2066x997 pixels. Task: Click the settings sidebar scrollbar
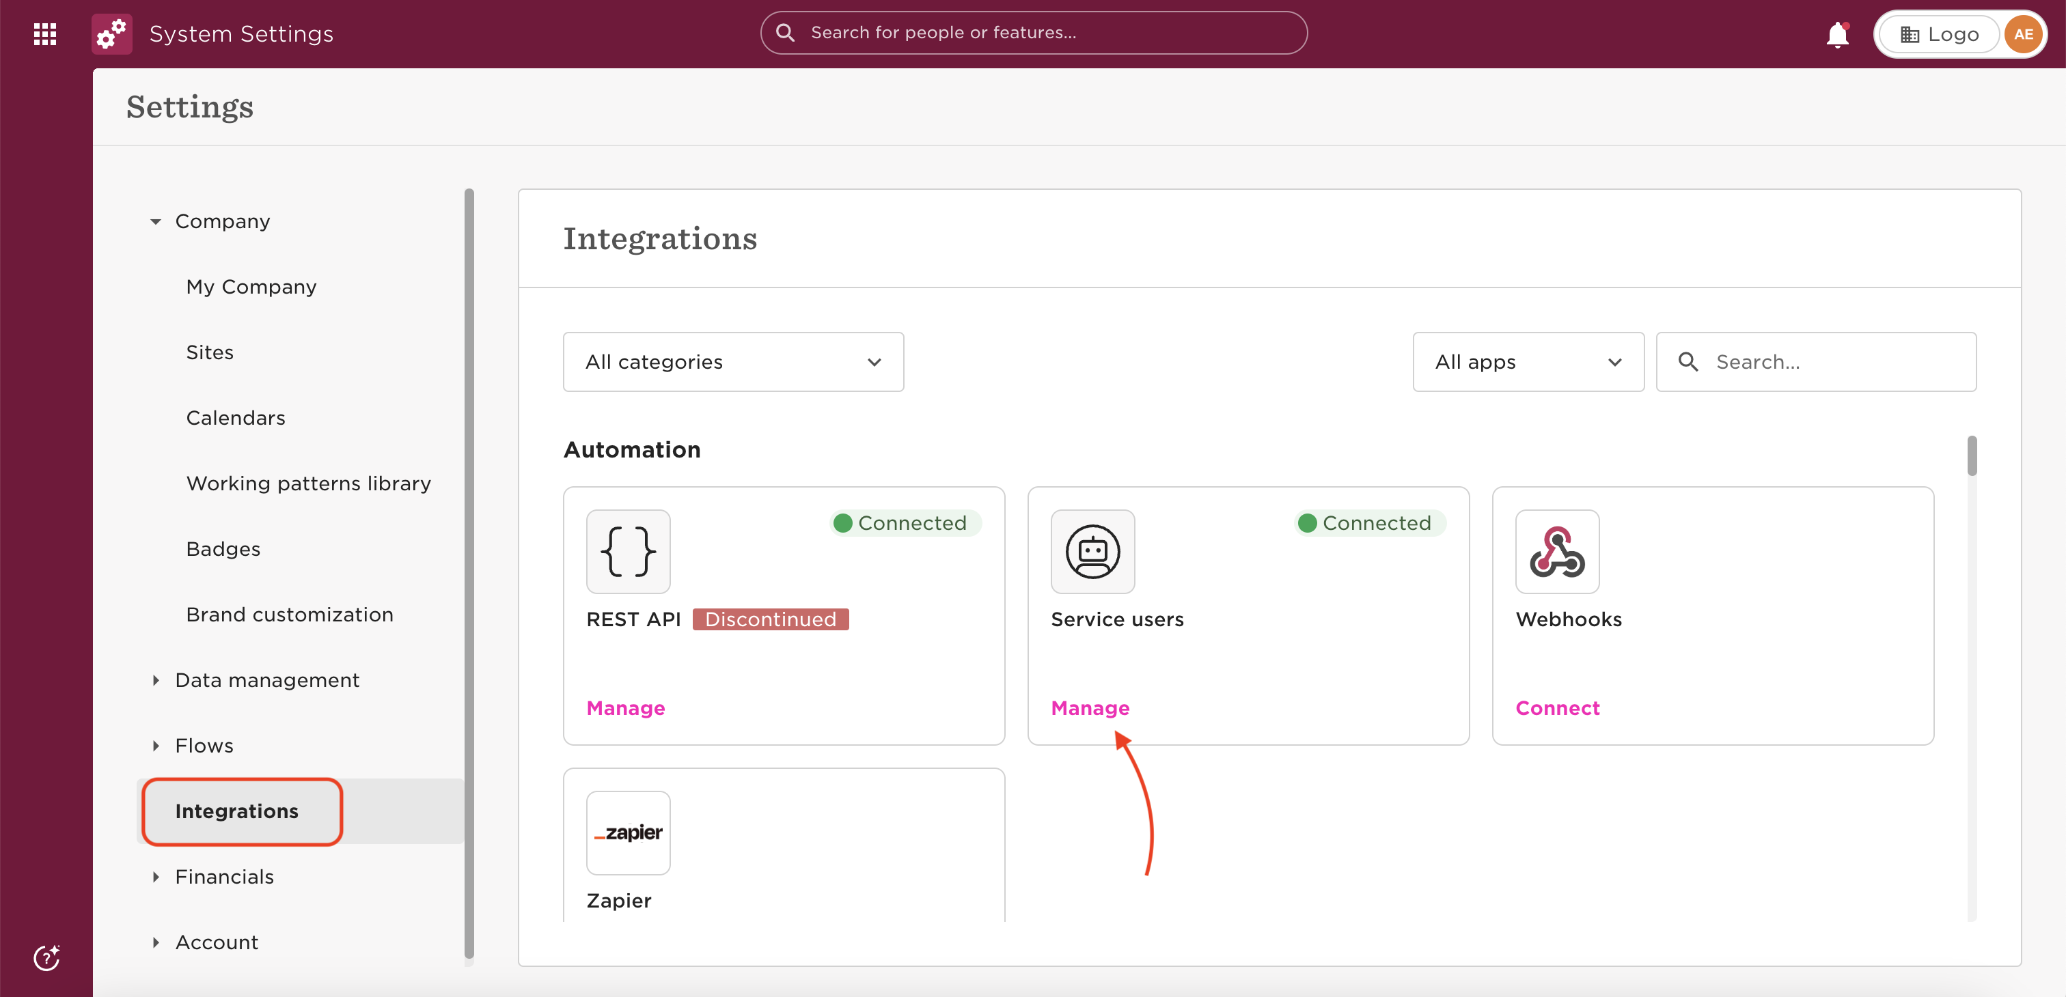469,573
